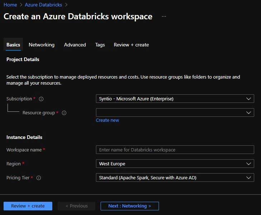Go to Next : Networking step
The height and width of the screenshot is (215, 261).
point(130,206)
